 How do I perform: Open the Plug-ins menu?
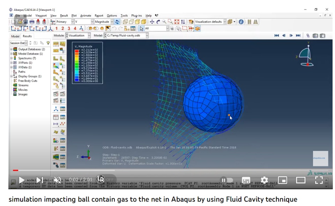pos(136,16)
